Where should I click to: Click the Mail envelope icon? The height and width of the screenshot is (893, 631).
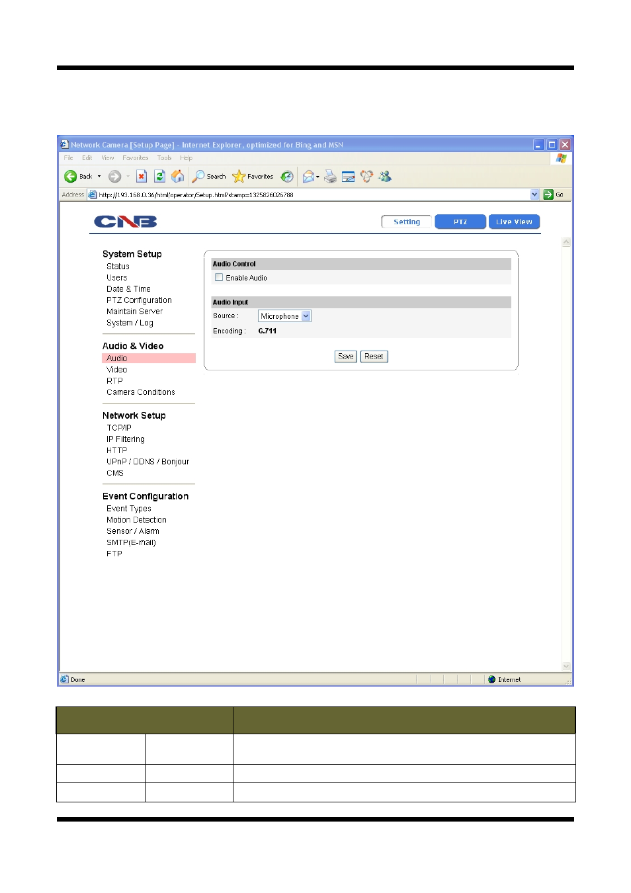(308, 177)
